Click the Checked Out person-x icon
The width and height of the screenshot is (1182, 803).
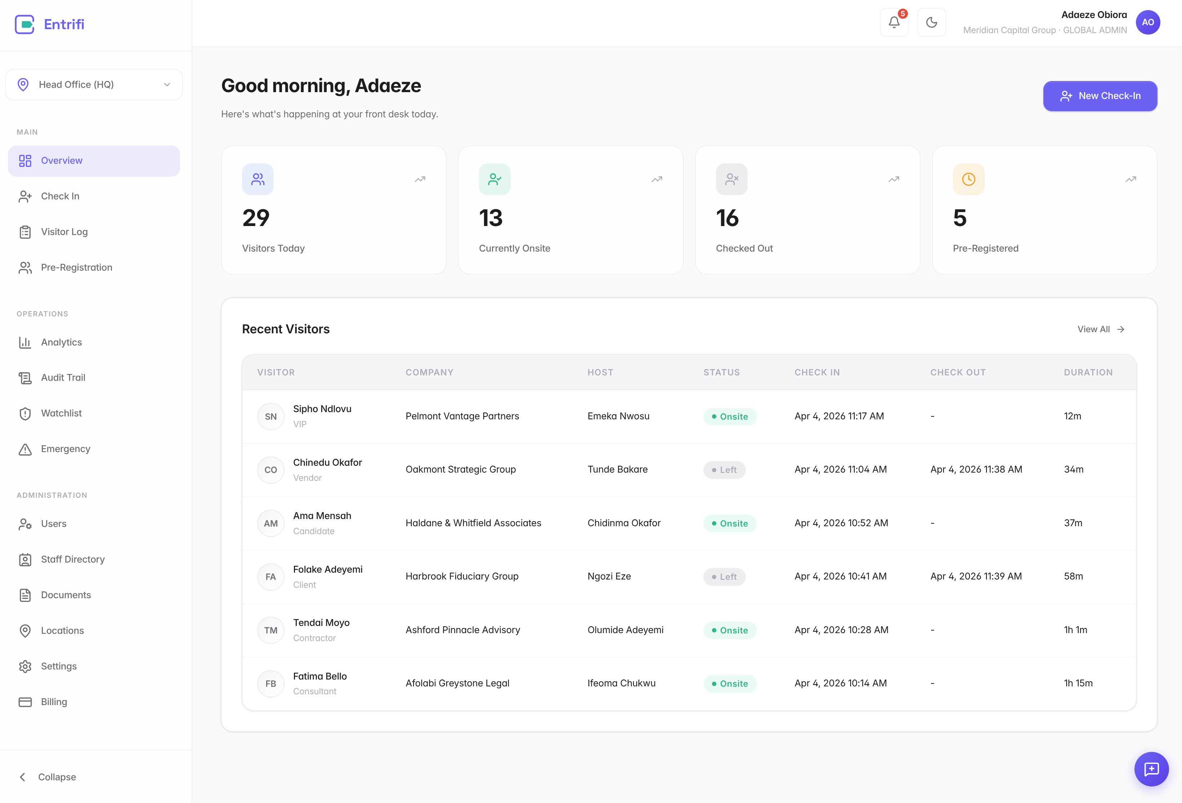731,179
